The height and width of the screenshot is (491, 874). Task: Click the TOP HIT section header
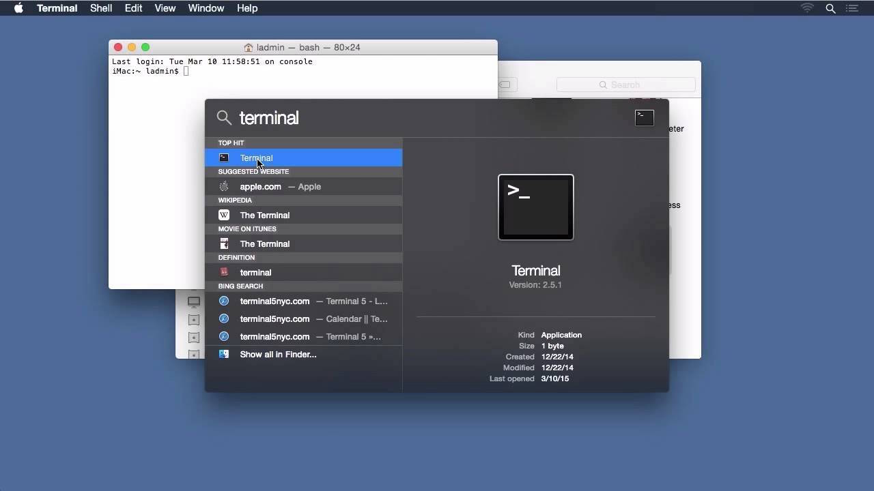pos(304,143)
